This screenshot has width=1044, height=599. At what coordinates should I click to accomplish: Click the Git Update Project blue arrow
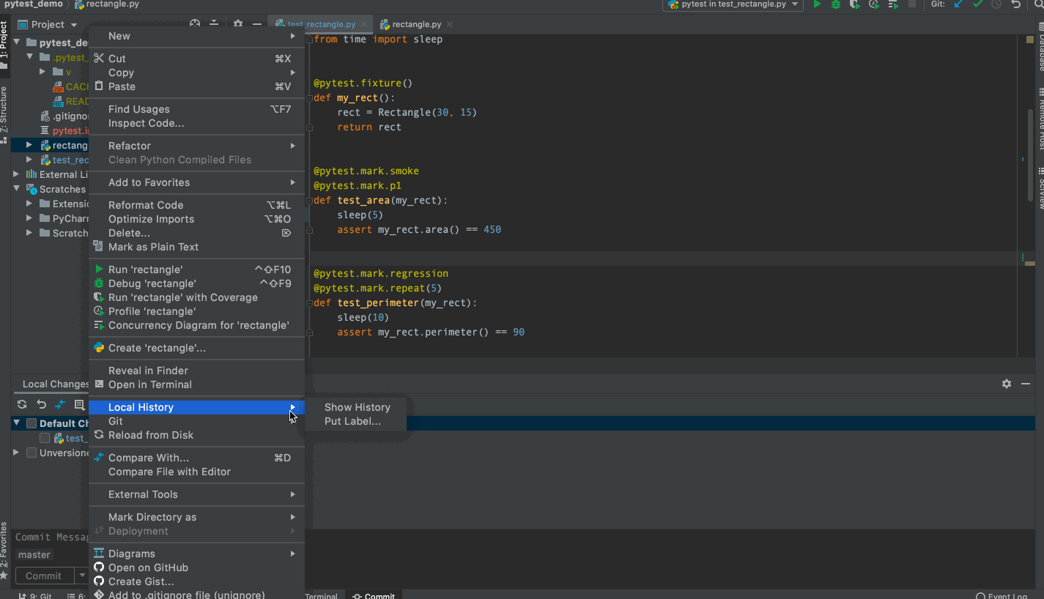[x=958, y=4]
